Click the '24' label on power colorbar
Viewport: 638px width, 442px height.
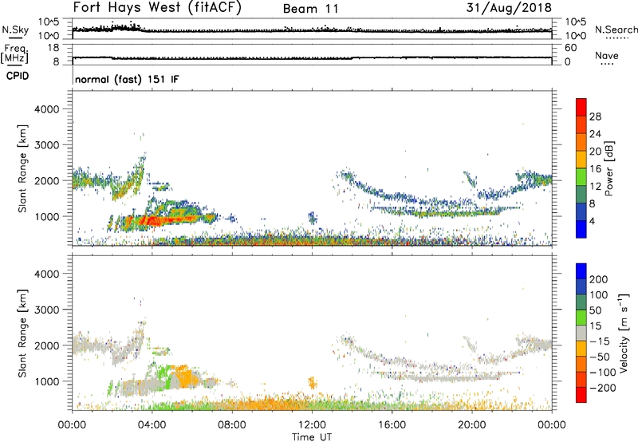click(x=595, y=134)
